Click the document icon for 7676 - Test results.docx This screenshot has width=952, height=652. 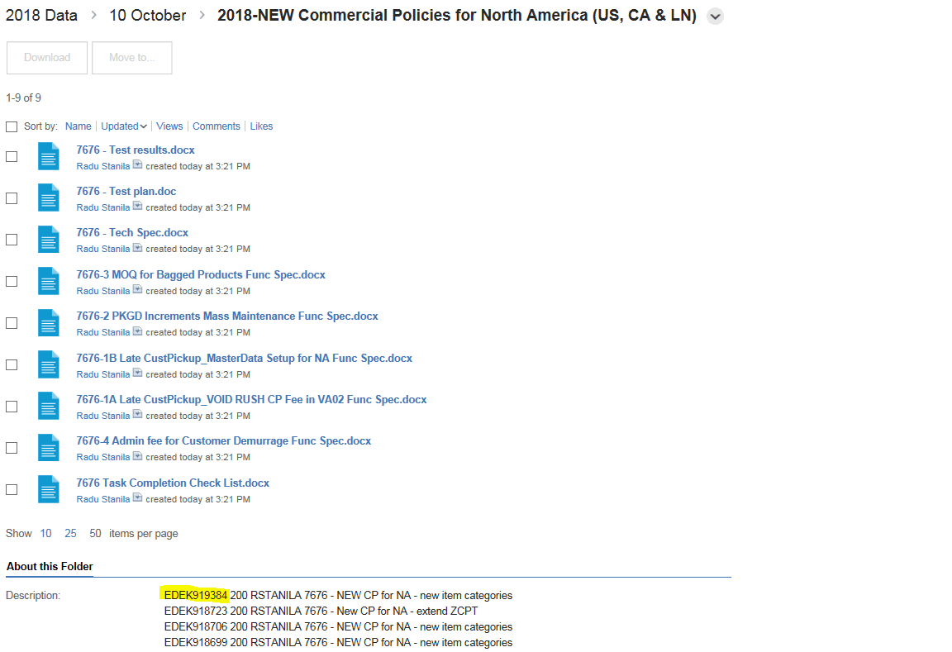(49, 156)
